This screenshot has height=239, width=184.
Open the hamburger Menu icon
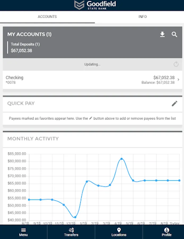point(23,230)
